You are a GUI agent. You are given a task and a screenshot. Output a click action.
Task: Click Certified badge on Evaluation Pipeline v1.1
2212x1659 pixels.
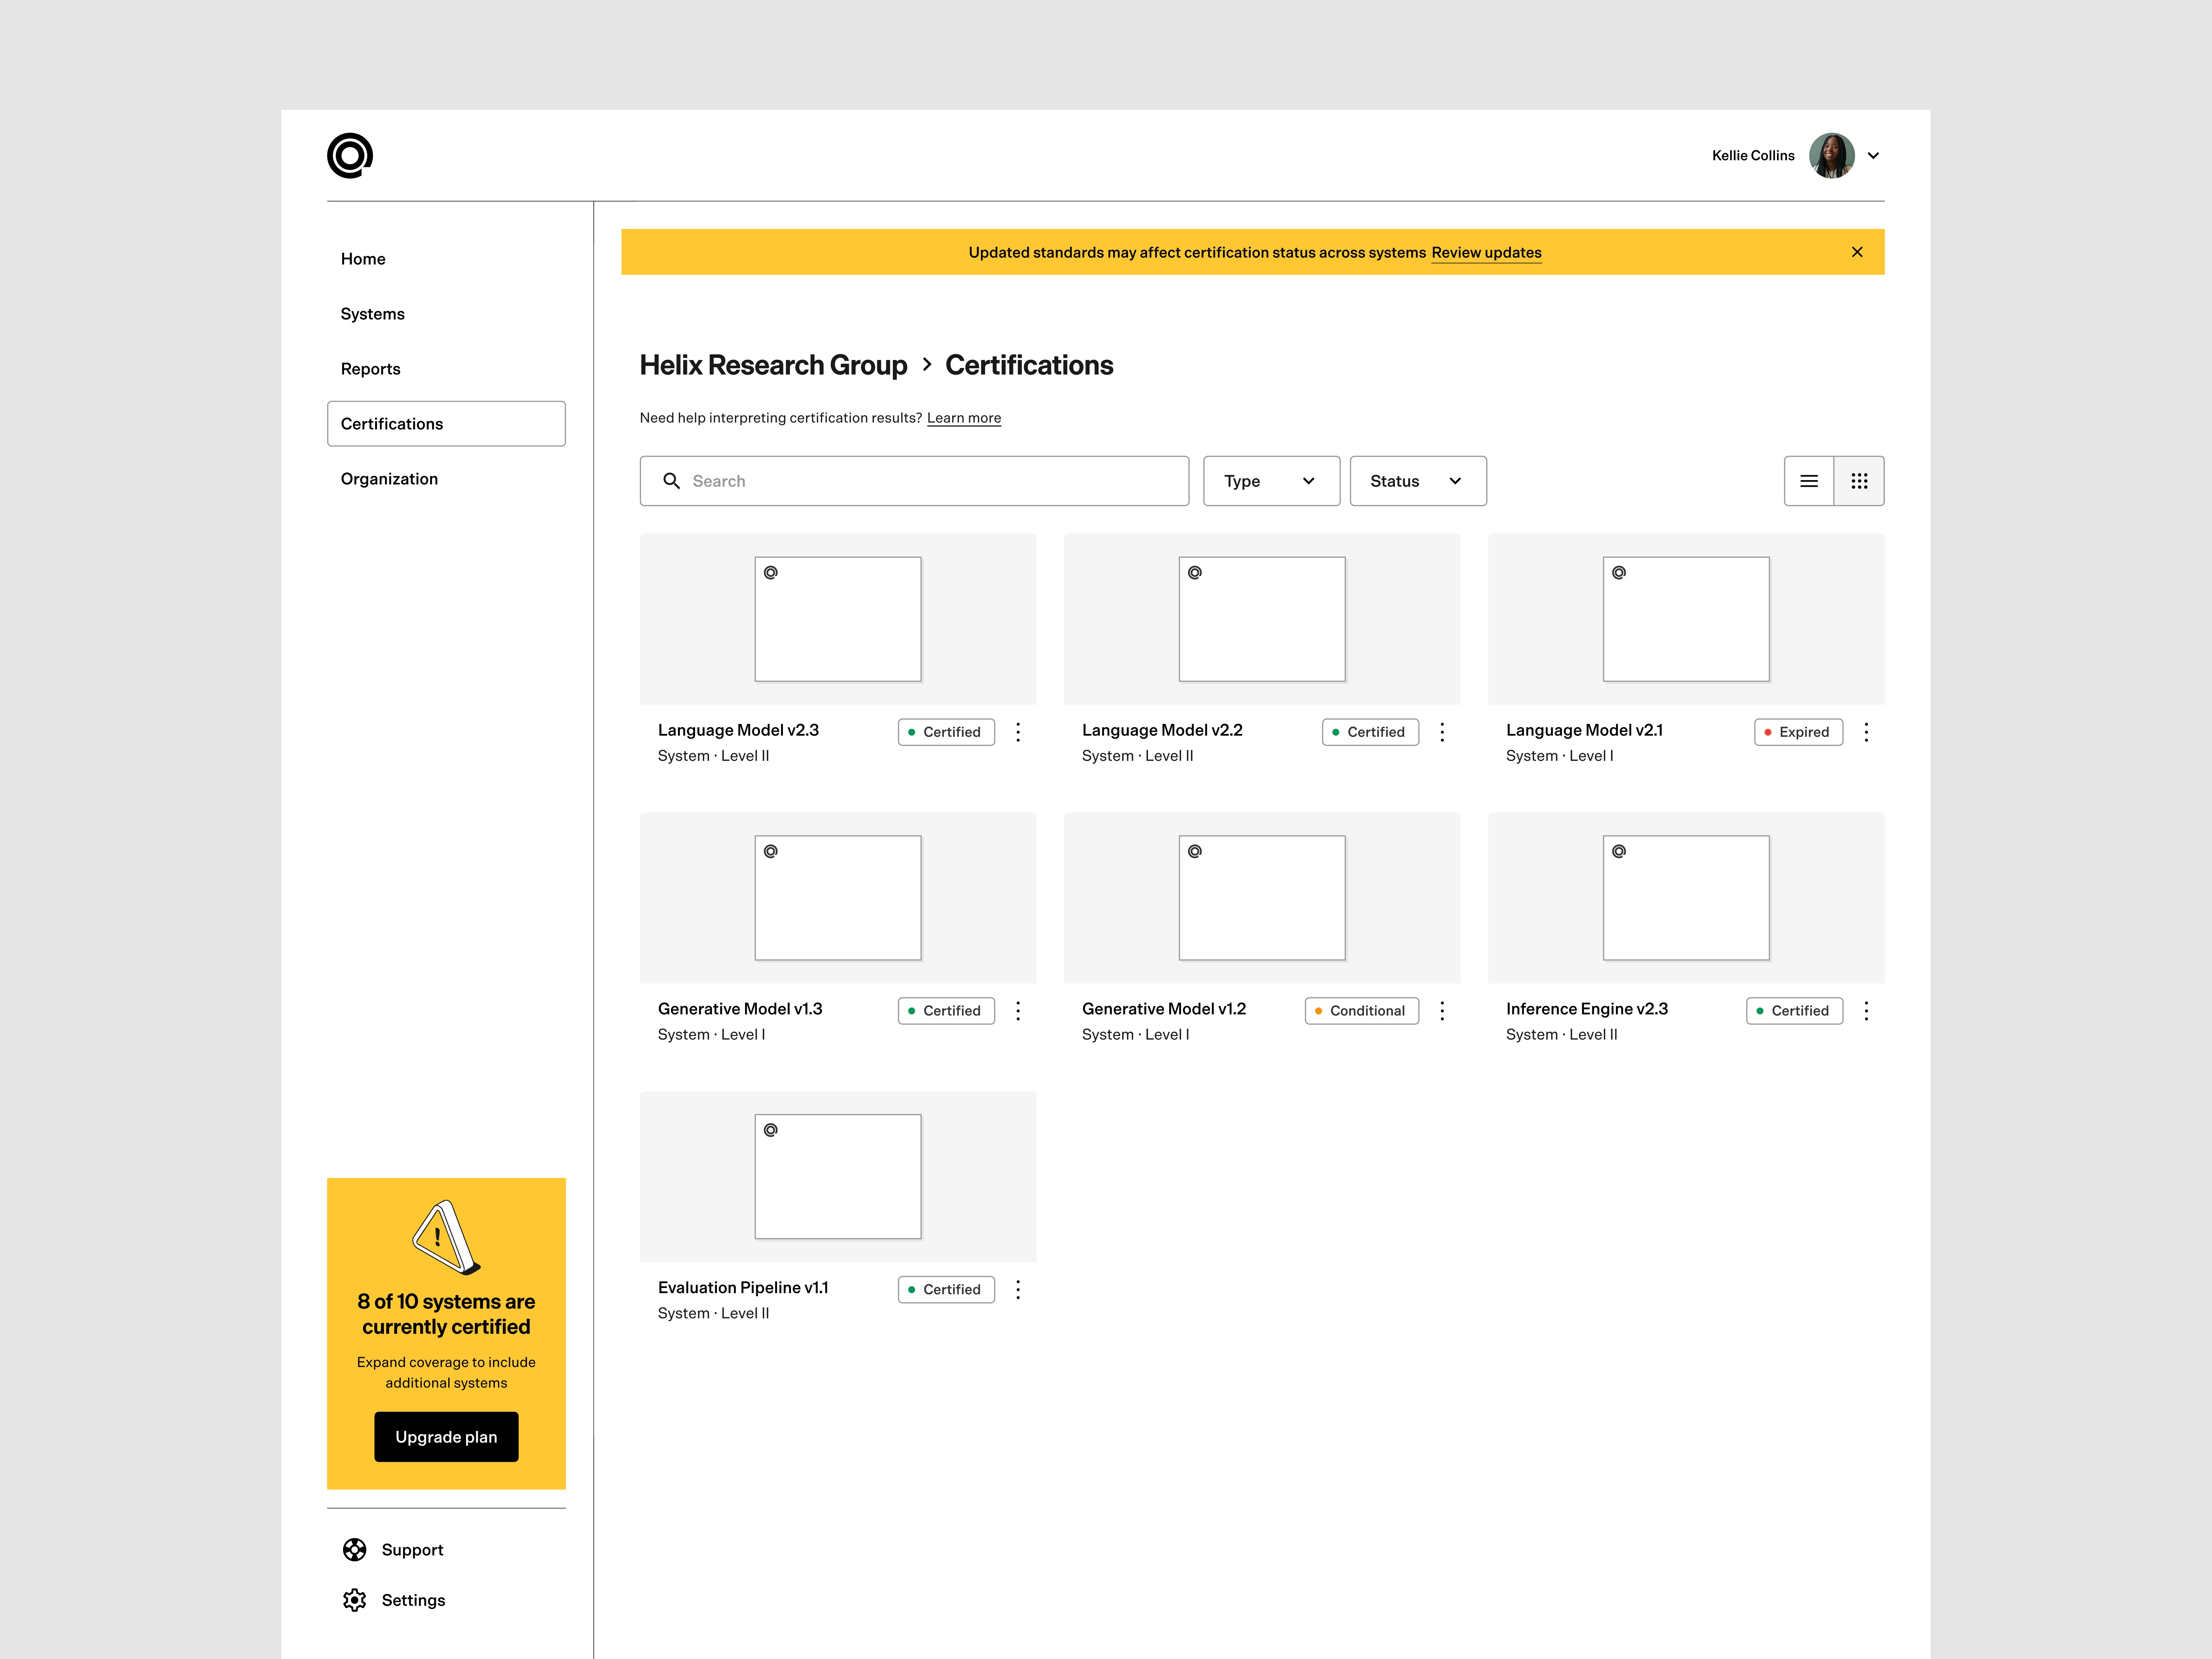[x=946, y=1290]
